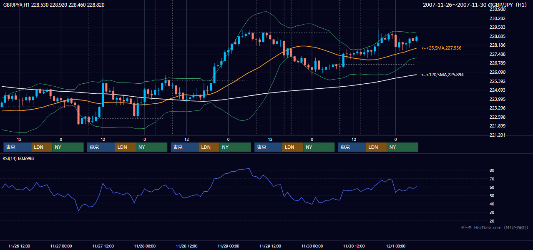
Task: Click the 11/28 12:00 time axis label
Action: coord(186,246)
